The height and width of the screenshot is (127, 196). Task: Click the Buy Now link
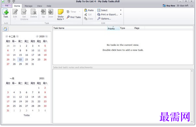[x=171, y=6]
